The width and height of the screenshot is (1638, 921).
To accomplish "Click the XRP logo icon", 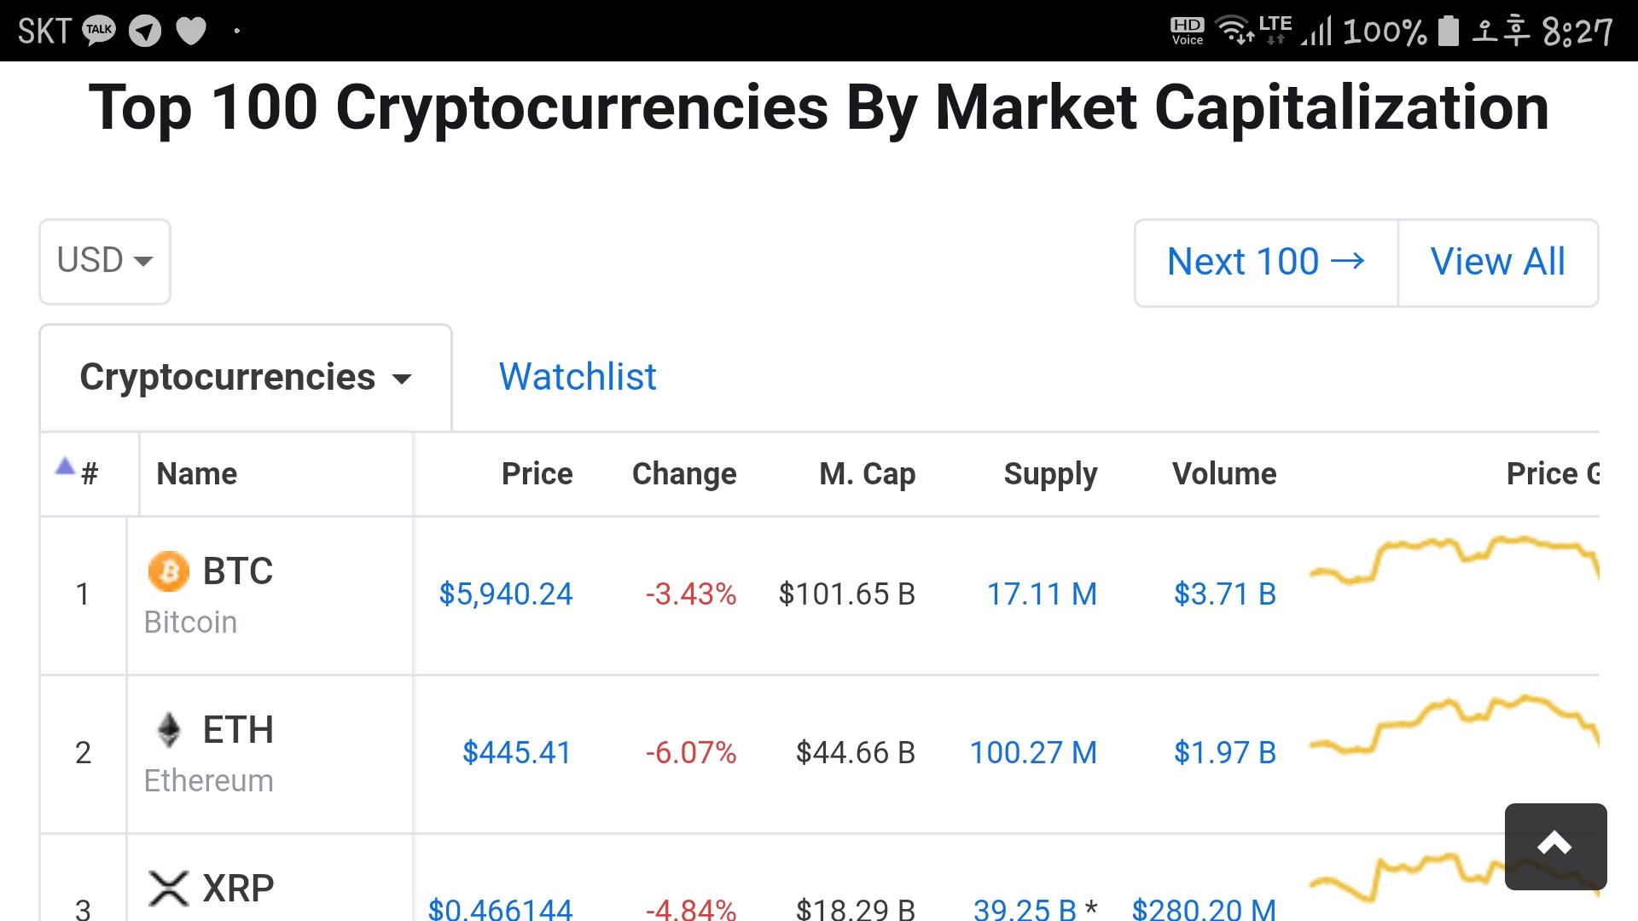I will pos(169,887).
